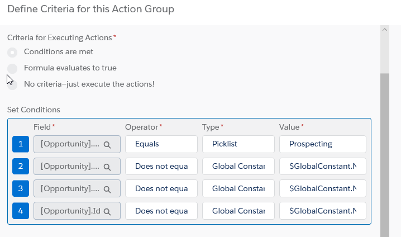Click the search icon in condition row 1 field
The height and width of the screenshot is (237, 401).
click(108, 144)
